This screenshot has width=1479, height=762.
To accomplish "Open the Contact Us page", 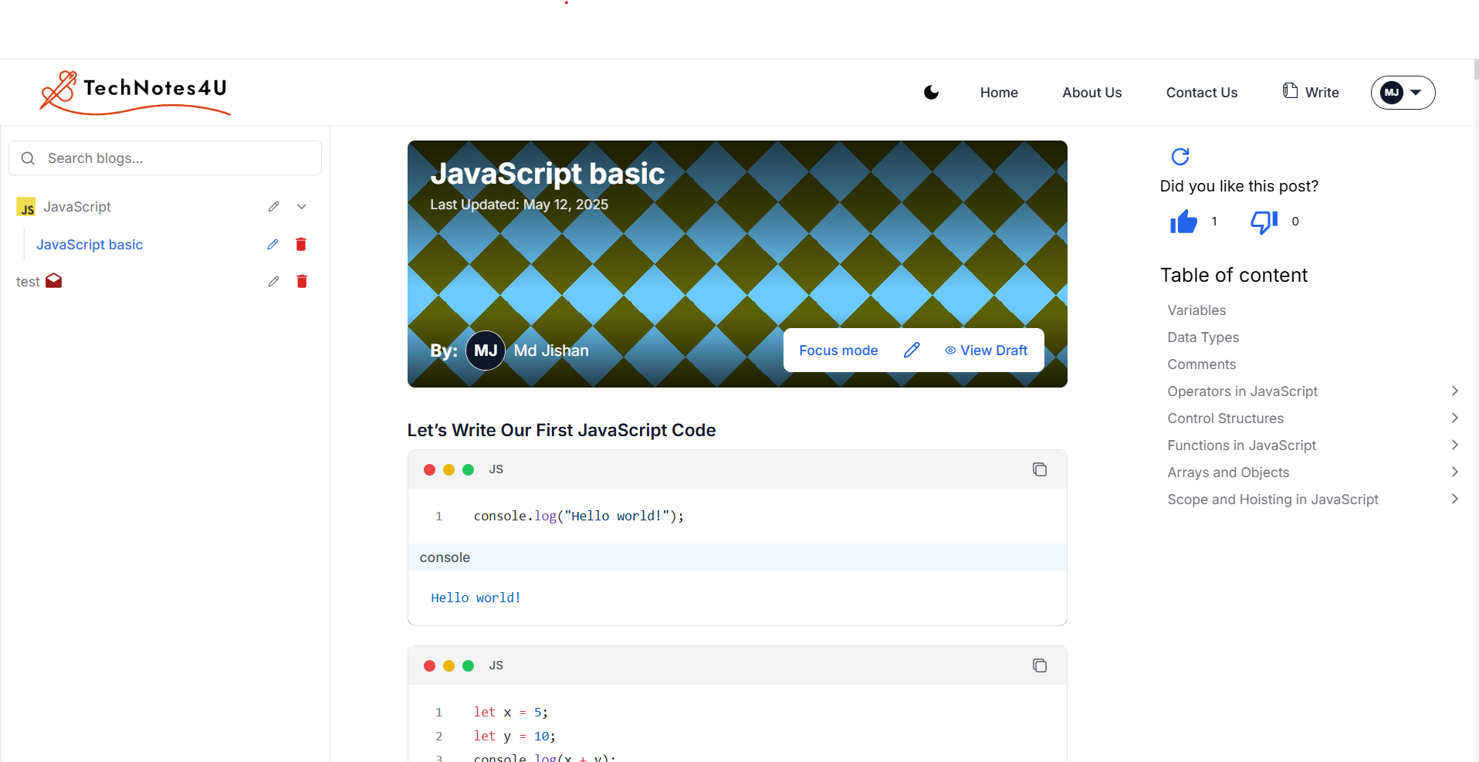I will click(x=1201, y=93).
